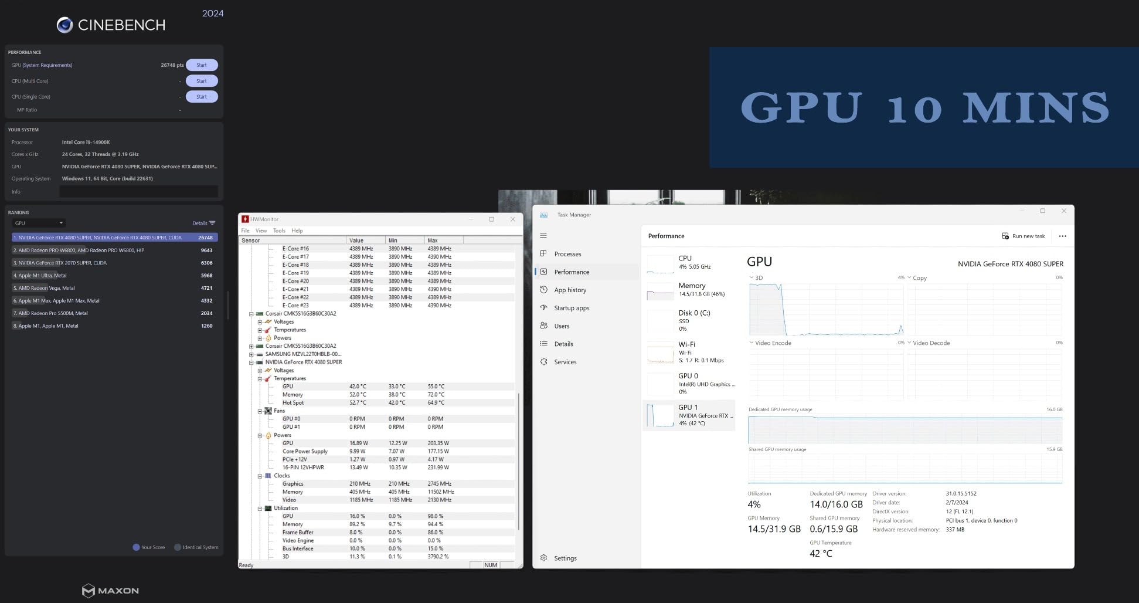Screen dimensions: 1139x603
Task: Open ranking Details in Cinebench
Action: click(x=203, y=223)
